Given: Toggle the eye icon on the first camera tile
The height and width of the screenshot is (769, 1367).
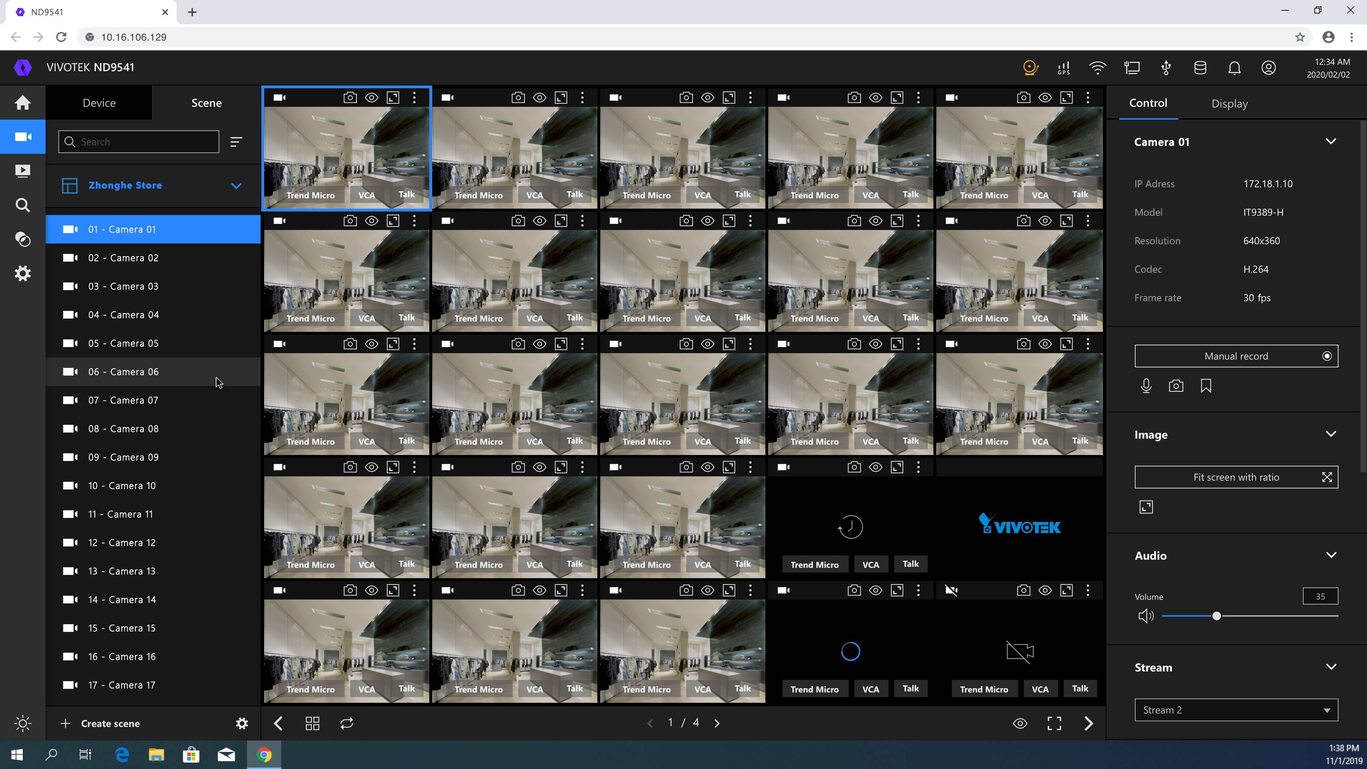Looking at the screenshot, I should click(371, 98).
